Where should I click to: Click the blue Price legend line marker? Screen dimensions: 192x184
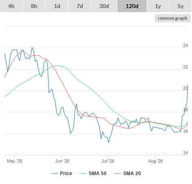(55, 173)
